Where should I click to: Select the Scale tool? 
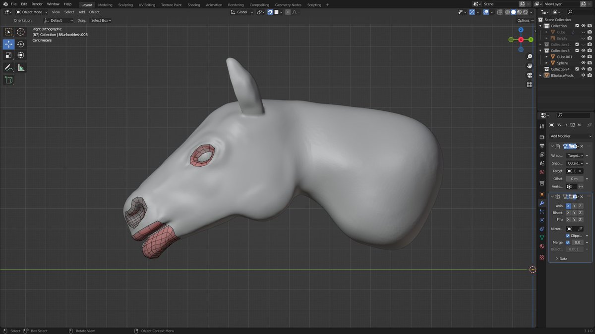pyautogui.click(x=9, y=55)
